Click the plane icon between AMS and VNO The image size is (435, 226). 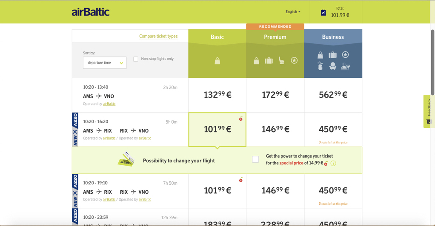coord(99,96)
